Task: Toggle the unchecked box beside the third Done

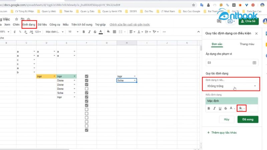Action: pyautogui.click(x=87, y=89)
